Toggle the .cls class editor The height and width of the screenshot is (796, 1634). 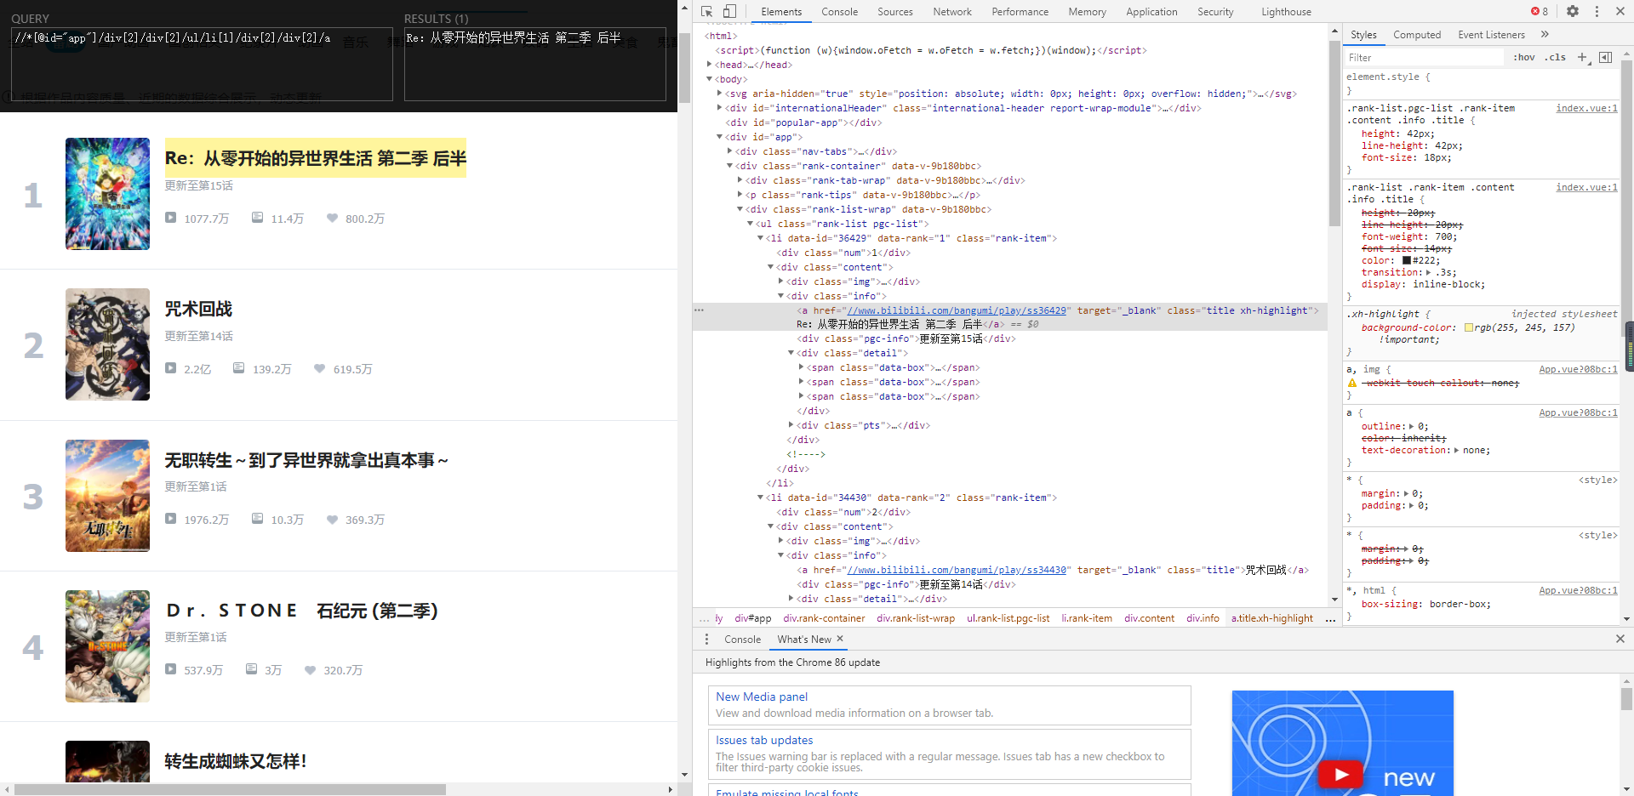click(x=1557, y=57)
